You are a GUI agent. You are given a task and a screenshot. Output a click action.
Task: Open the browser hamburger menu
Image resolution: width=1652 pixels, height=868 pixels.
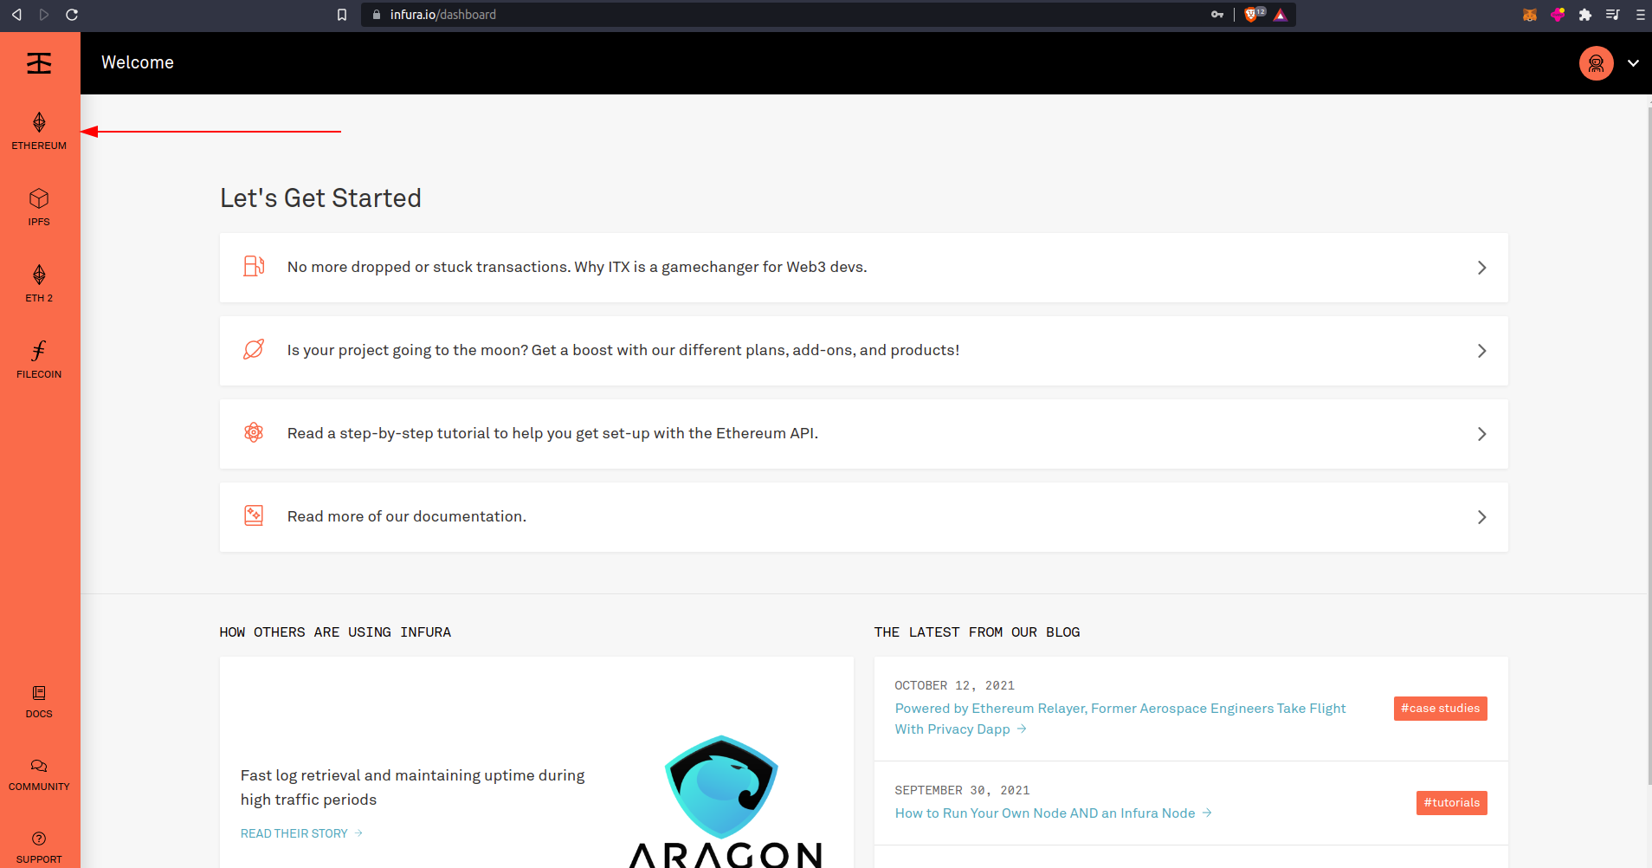click(1640, 15)
